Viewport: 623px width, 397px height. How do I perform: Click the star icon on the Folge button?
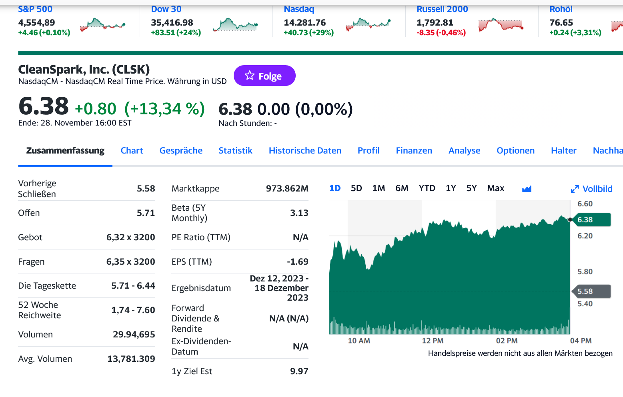pyautogui.click(x=250, y=75)
